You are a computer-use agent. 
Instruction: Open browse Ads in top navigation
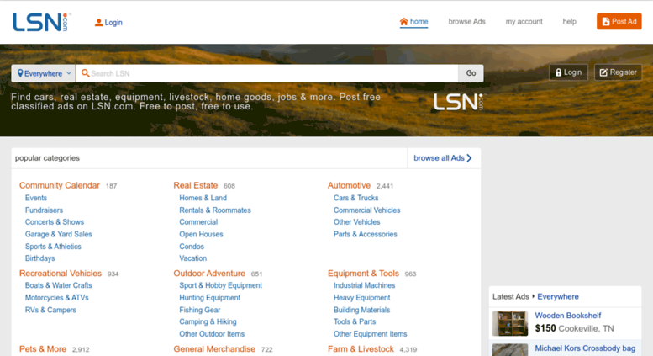tap(466, 22)
